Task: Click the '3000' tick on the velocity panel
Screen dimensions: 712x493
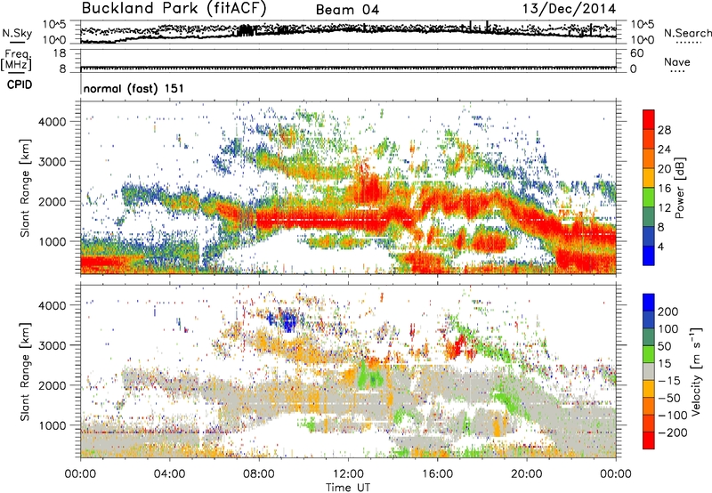Action: point(52,345)
